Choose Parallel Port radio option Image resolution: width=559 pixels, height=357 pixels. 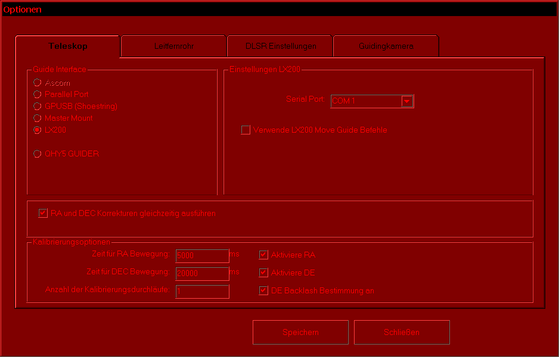38,95
